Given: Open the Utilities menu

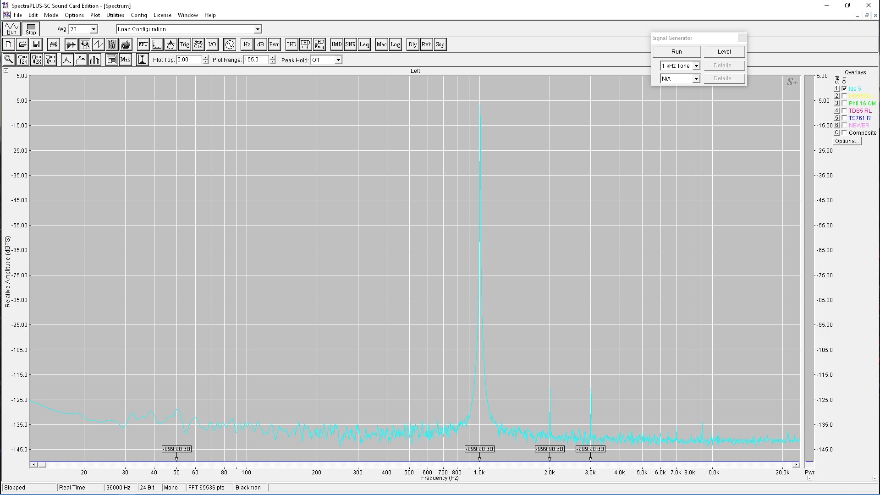Looking at the screenshot, I should tap(115, 15).
